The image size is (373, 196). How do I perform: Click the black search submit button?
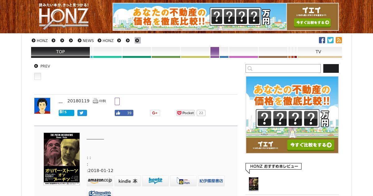(x=331, y=68)
